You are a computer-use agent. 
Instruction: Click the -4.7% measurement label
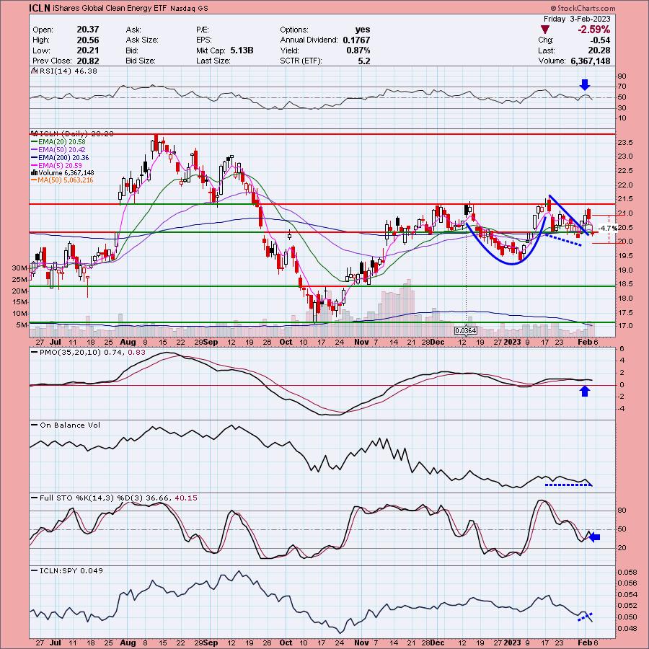tap(608, 228)
